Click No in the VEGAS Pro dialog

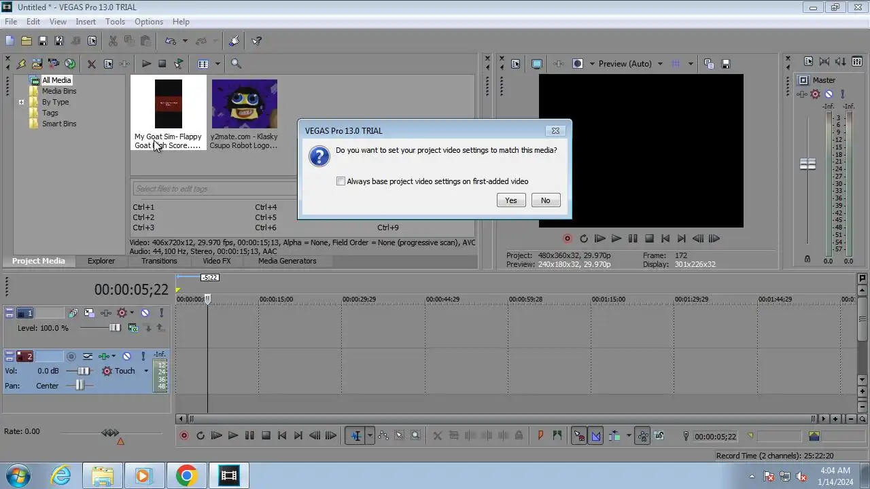545,200
